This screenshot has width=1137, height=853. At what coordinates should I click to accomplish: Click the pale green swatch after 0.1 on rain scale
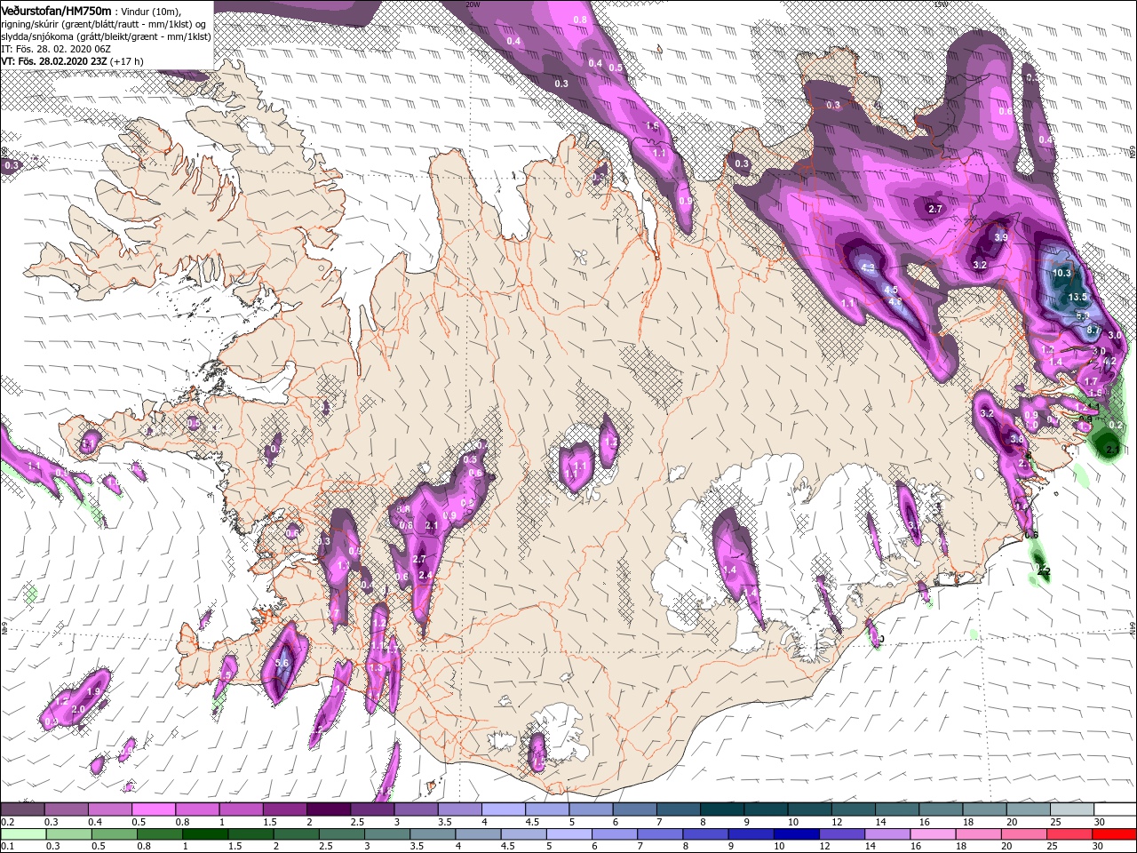23,834
